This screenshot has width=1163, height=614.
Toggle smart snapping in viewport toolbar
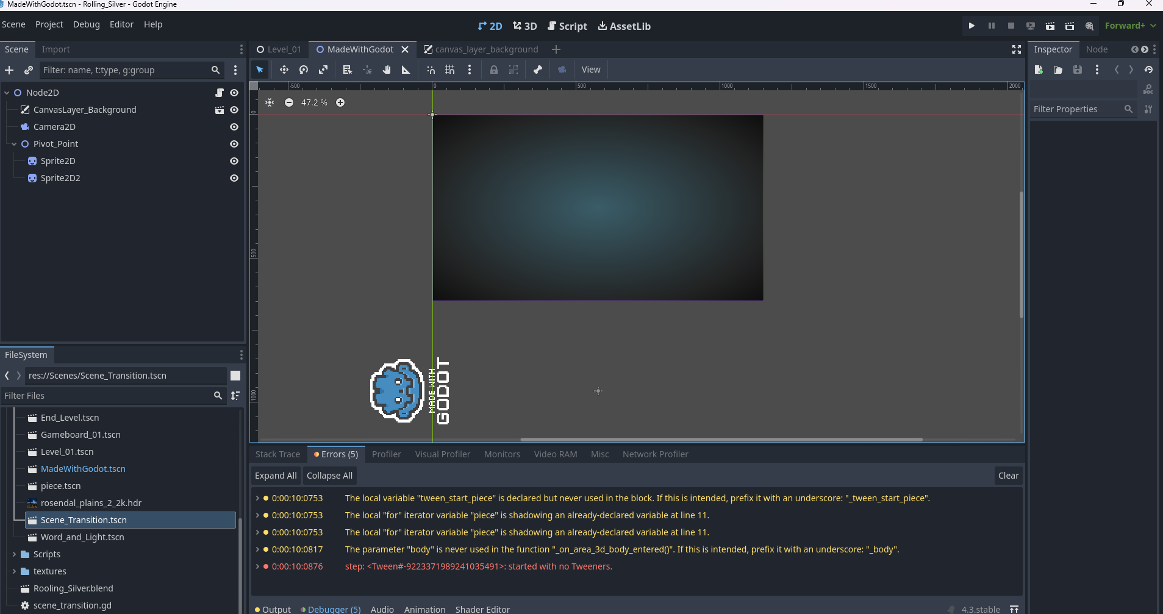(x=431, y=70)
